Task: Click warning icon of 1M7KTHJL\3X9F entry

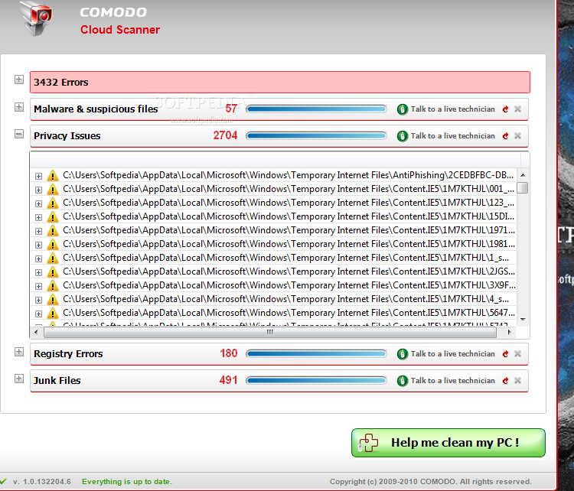Action: tap(53, 286)
